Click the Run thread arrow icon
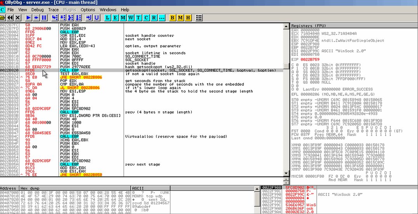This screenshot has height=214, width=418. 36,18
